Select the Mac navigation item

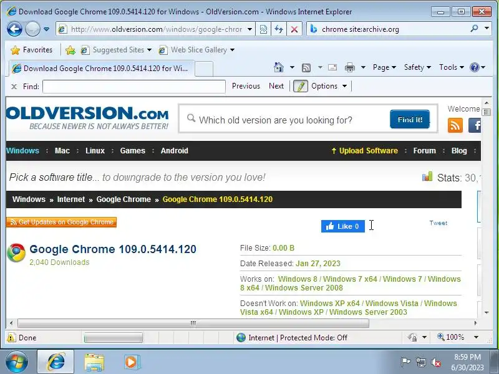(x=62, y=151)
